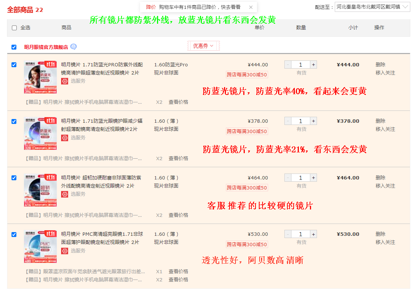Delete the ¥378.00 防蓝光 item
Screen dimensions: 414x294
coord(380,121)
